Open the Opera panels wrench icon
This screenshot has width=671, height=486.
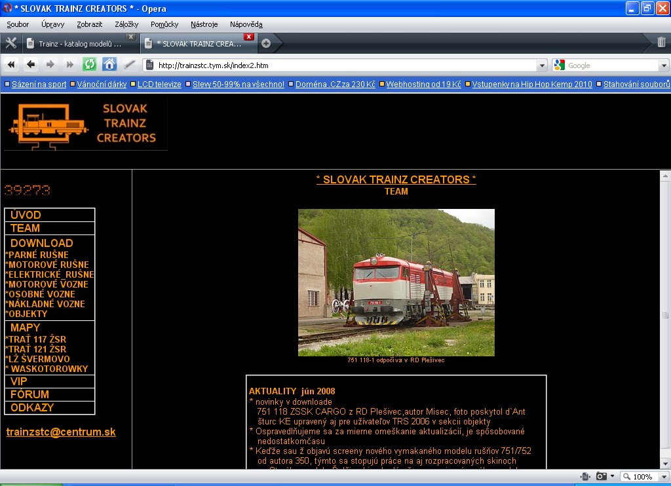point(10,43)
